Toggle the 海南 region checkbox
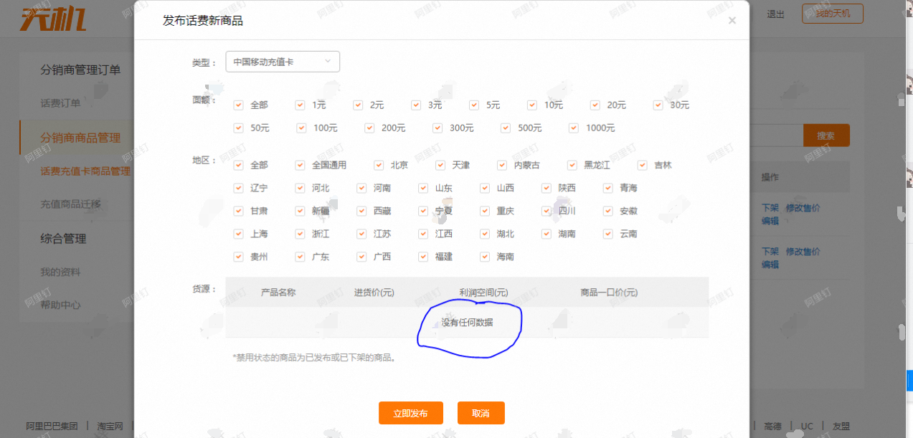This screenshot has width=913, height=438. 485,257
